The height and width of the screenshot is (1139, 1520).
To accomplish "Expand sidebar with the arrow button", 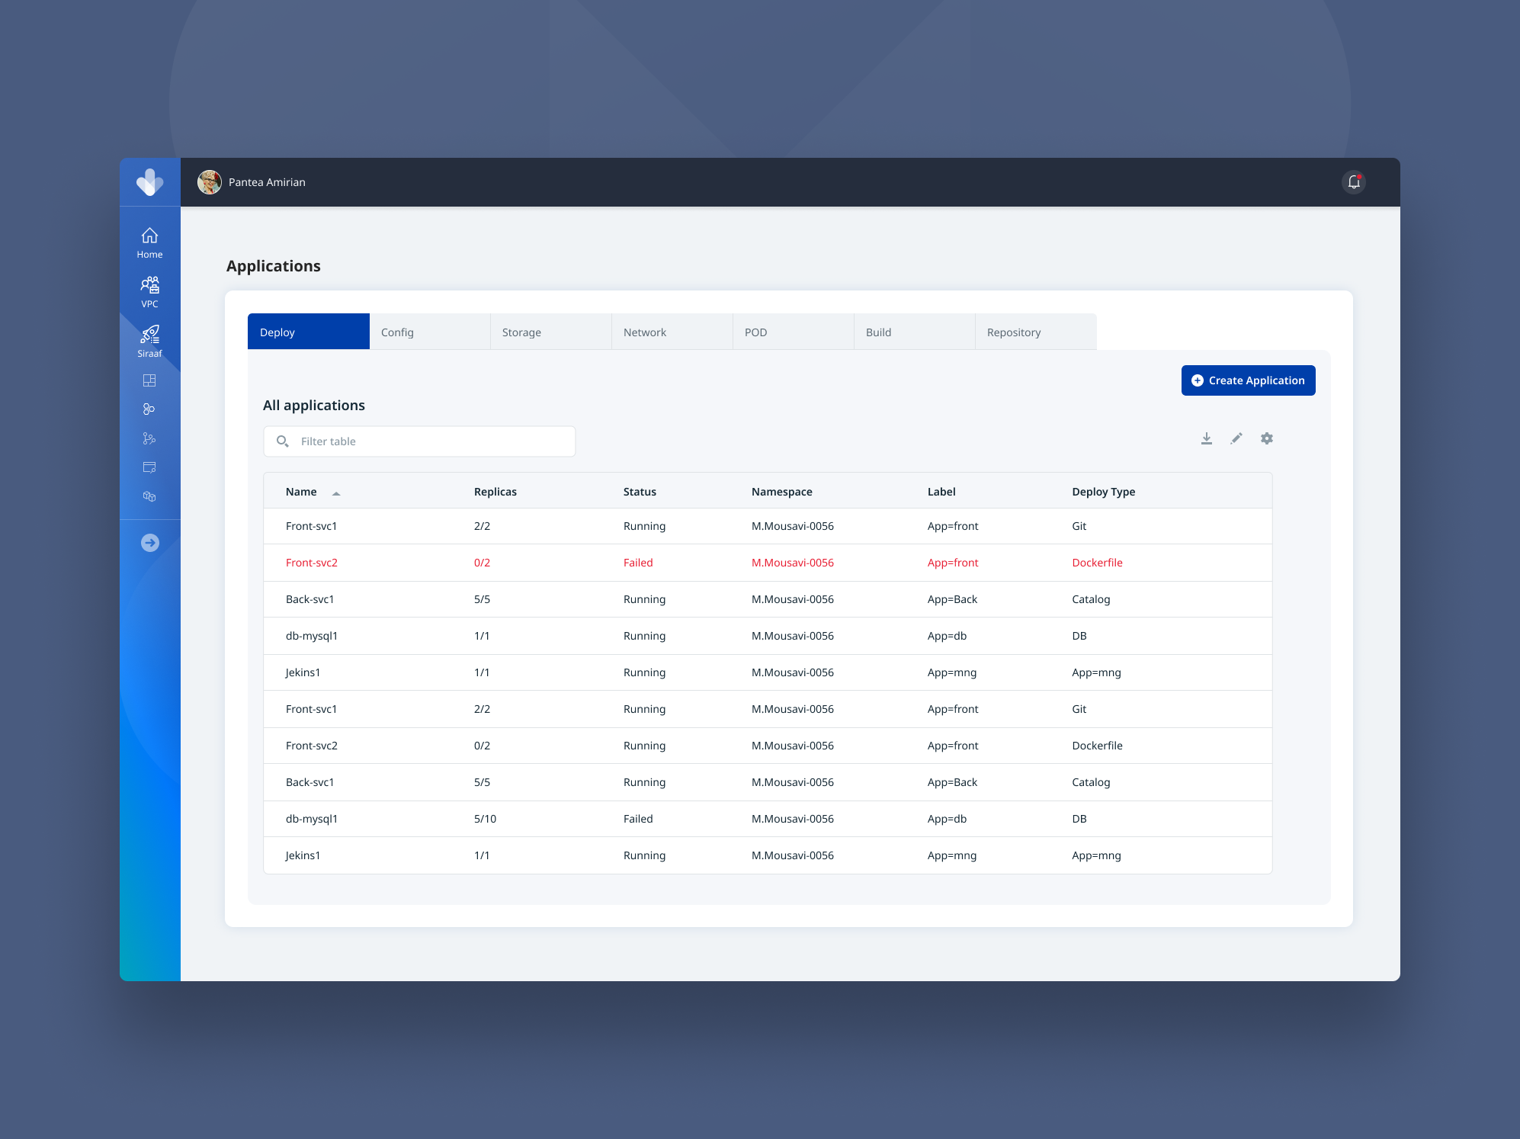I will pyautogui.click(x=149, y=543).
